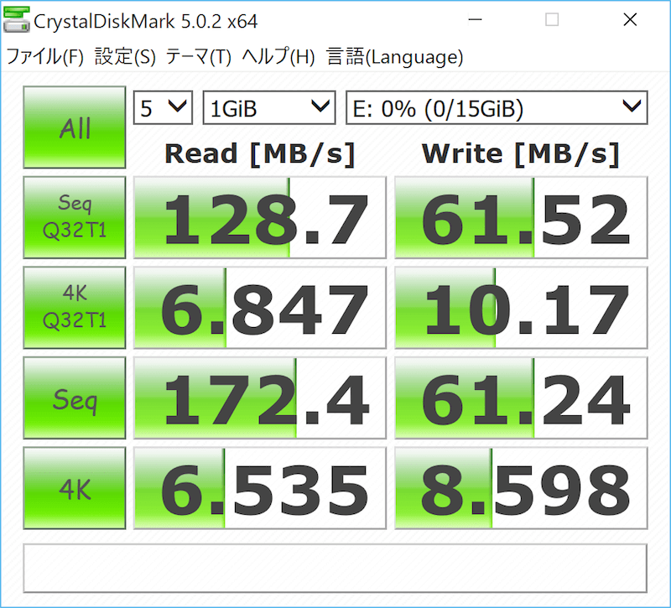Expand the test size dropdown showing 1GiB
The height and width of the screenshot is (608, 671).
[x=269, y=107]
